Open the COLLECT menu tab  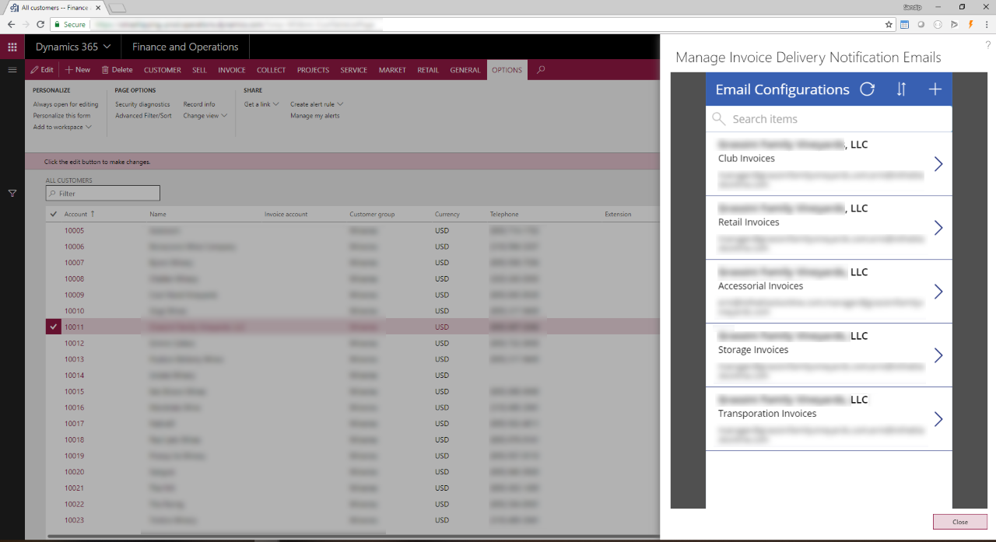pyautogui.click(x=272, y=70)
